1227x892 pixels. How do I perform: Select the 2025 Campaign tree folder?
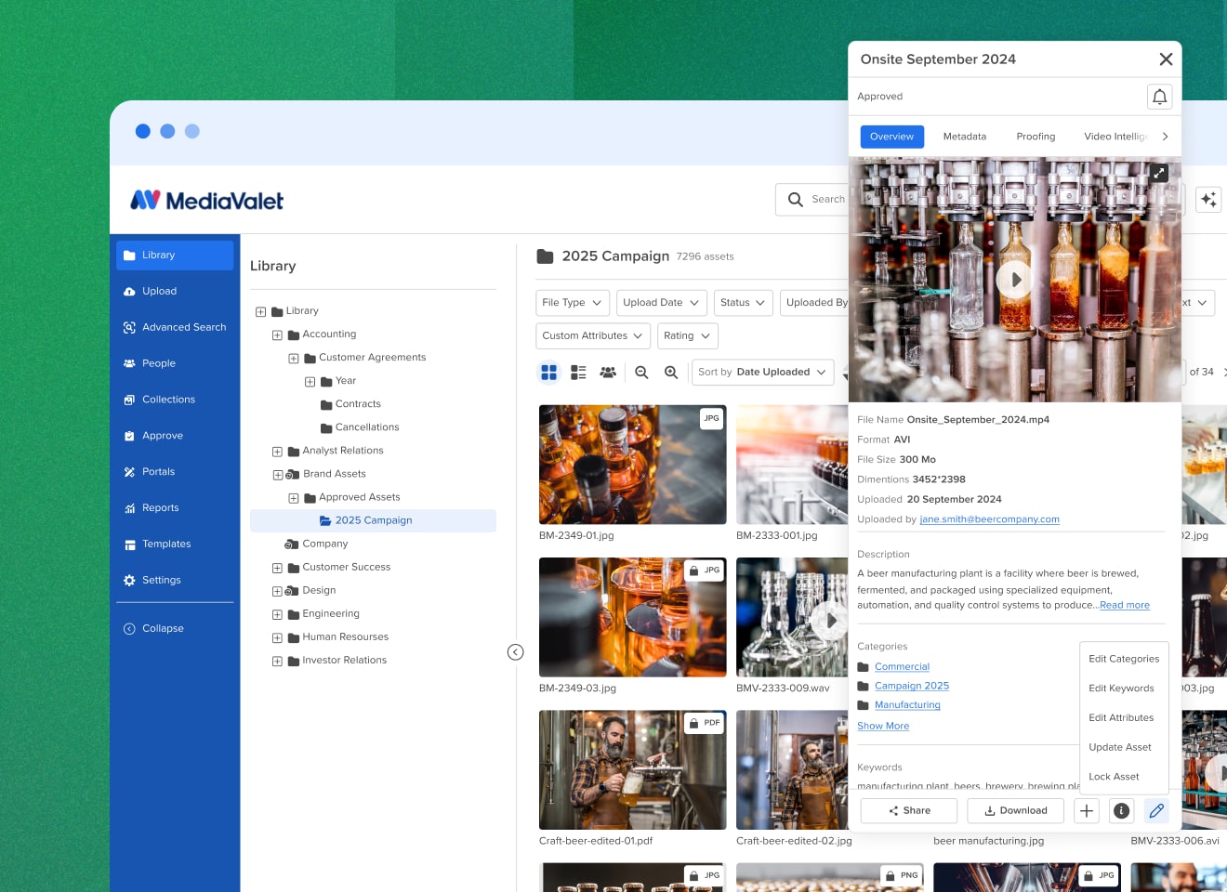click(x=373, y=521)
